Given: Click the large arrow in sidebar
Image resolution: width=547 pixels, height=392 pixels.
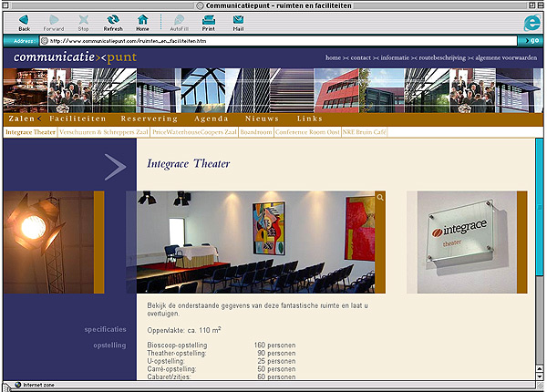Looking at the screenshot, I should tap(116, 168).
